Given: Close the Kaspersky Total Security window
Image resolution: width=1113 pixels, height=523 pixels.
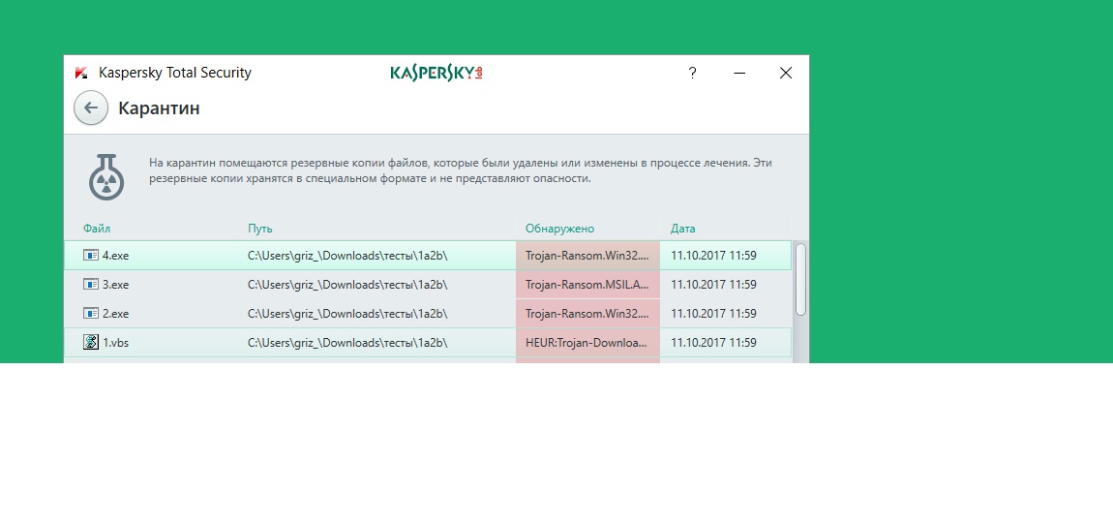Looking at the screenshot, I should pos(786,73).
